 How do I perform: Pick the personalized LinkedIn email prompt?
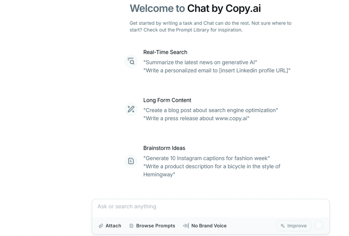click(217, 70)
